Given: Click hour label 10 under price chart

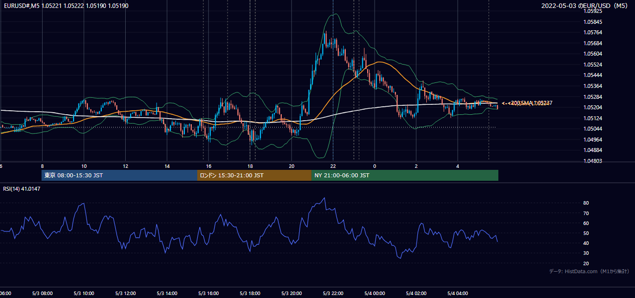Looking at the screenshot, I should (x=84, y=166).
